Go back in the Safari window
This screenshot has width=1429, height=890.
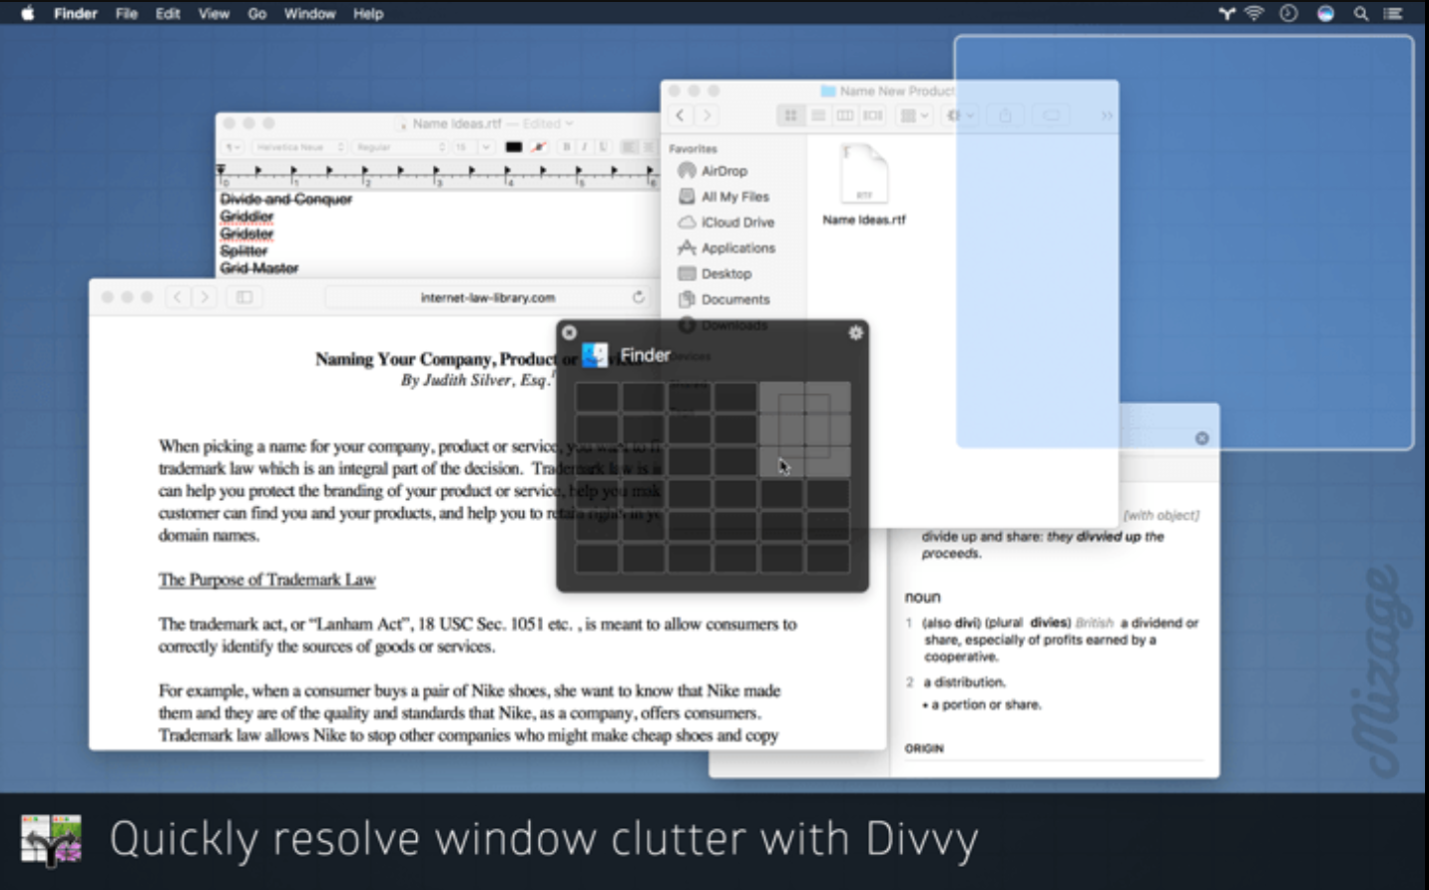click(x=178, y=297)
